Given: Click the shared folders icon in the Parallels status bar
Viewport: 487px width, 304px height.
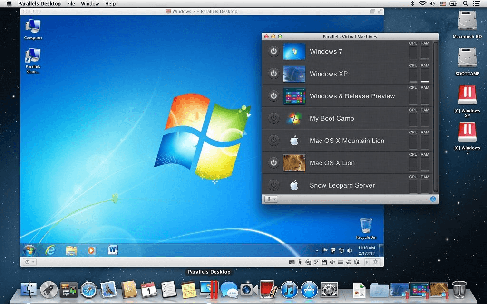Looking at the screenshot, I should [349, 261].
